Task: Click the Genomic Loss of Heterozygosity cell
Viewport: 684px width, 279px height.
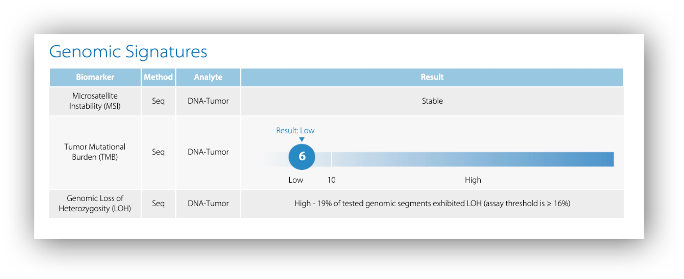Action: click(95, 203)
